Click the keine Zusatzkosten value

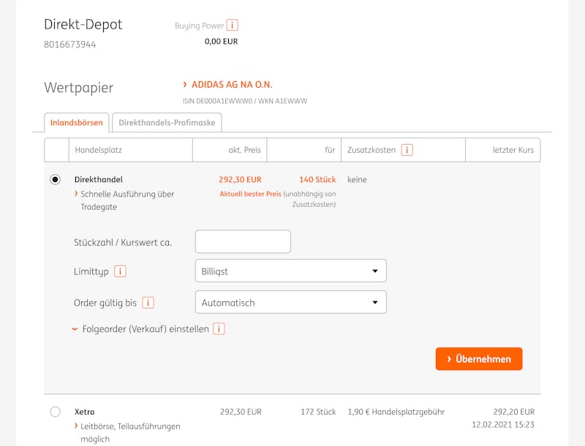357,179
